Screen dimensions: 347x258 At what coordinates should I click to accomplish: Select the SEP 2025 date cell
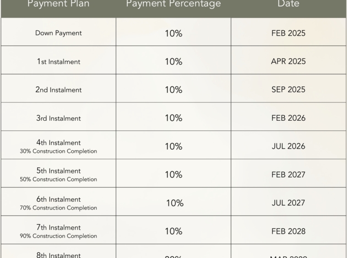[x=288, y=90]
